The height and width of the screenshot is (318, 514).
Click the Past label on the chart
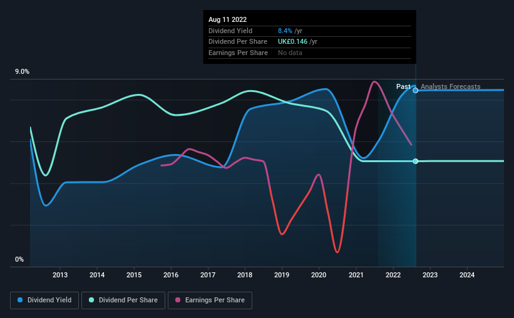(x=403, y=86)
